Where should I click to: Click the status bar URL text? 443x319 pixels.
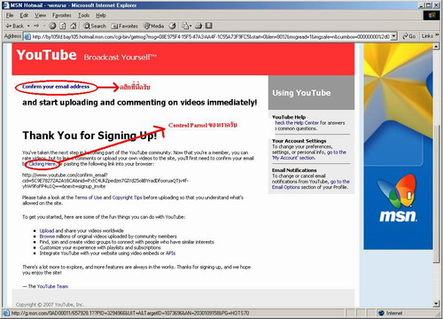(130, 313)
